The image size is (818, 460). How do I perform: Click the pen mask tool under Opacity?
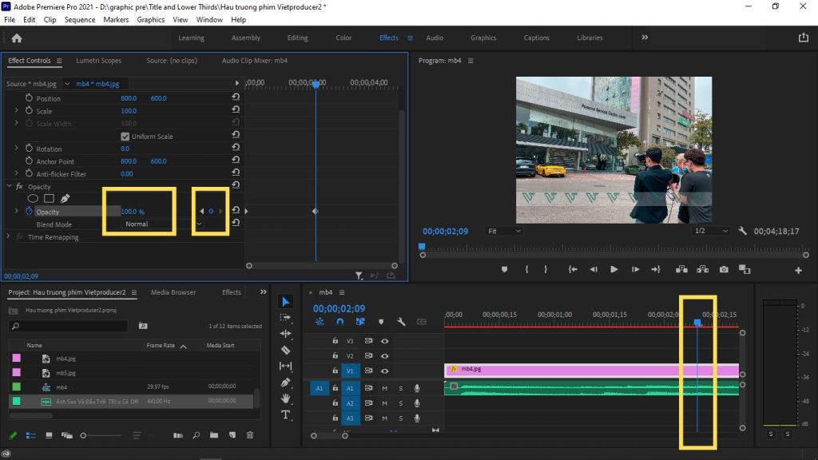click(x=65, y=198)
